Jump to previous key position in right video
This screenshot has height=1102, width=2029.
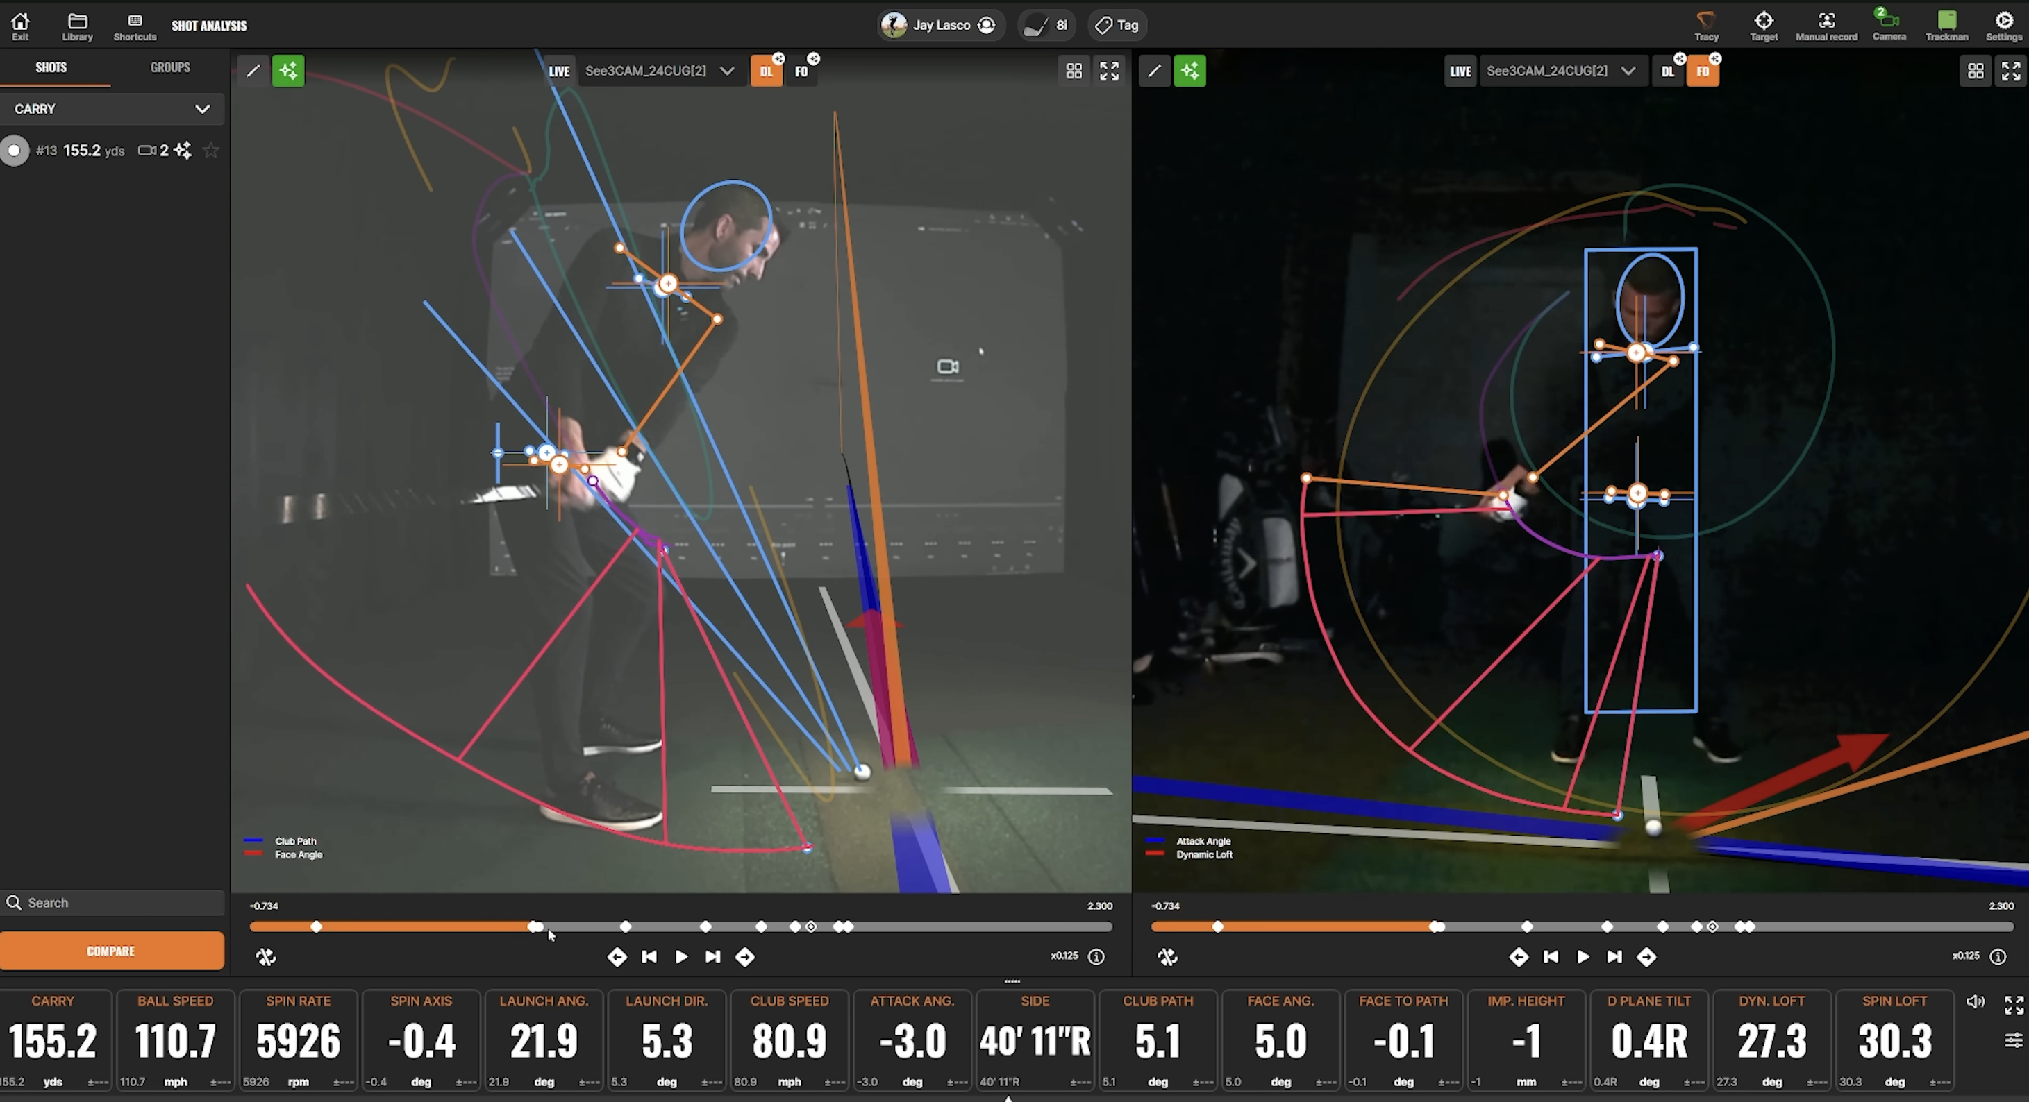tap(1518, 956)
